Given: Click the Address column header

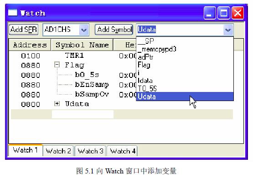Looking at the screenshot, I should [30, 45].
